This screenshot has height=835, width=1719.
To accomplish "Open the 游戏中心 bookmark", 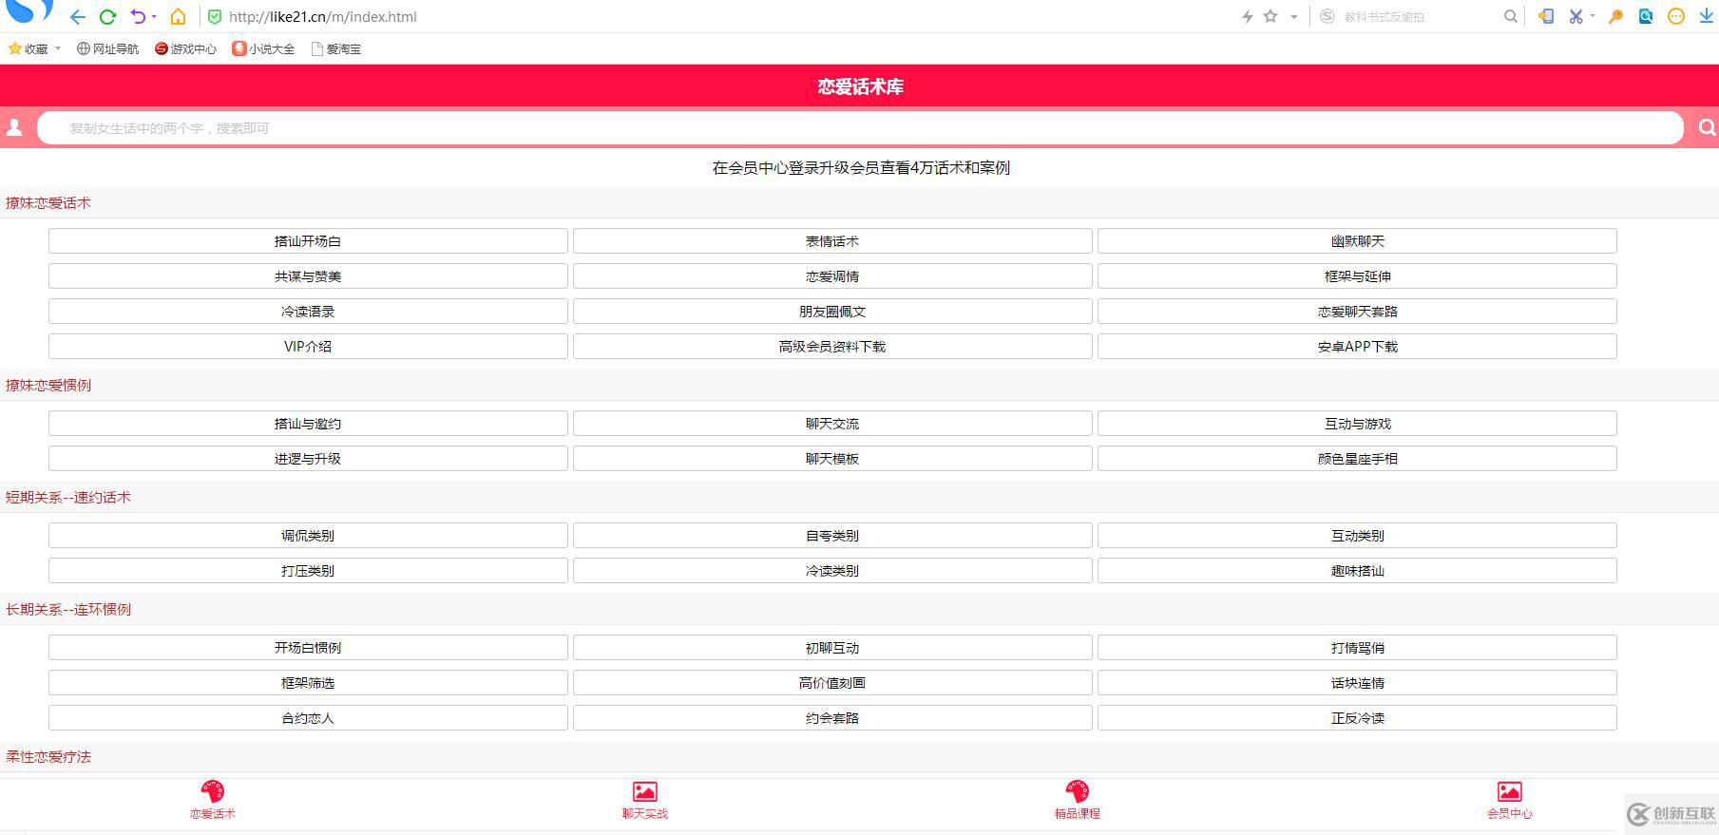I will coord(185,48).
